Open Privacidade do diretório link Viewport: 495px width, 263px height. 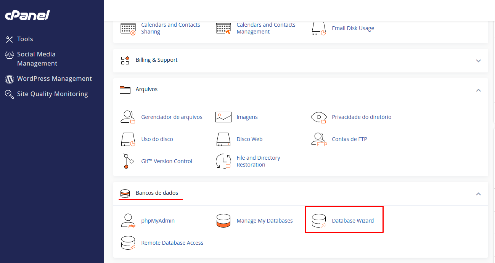(362, 117)
